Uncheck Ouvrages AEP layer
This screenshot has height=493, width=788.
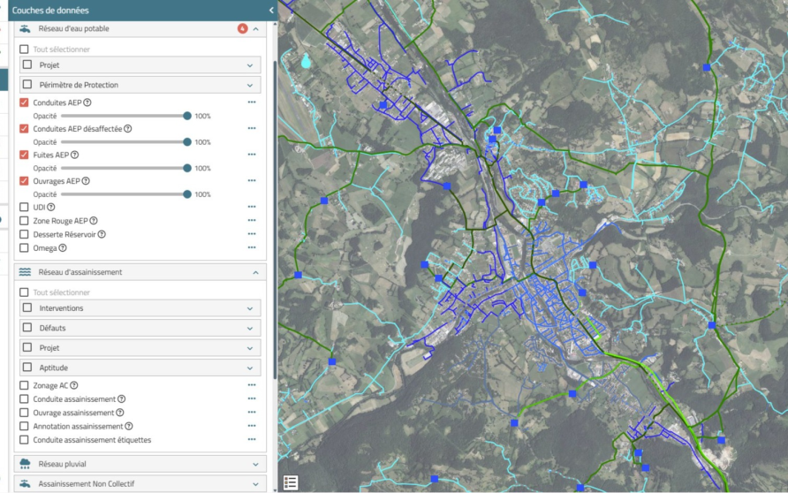click(x=24, y=181)
